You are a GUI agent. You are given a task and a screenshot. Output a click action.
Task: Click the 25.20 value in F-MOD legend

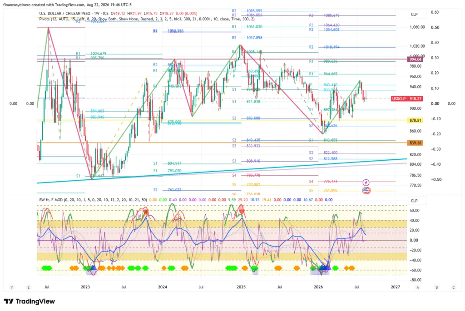(x=243, y=200)
